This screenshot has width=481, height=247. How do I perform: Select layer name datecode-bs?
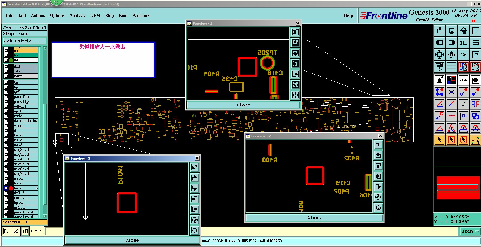pyautogui.click(x=26, y=121)
